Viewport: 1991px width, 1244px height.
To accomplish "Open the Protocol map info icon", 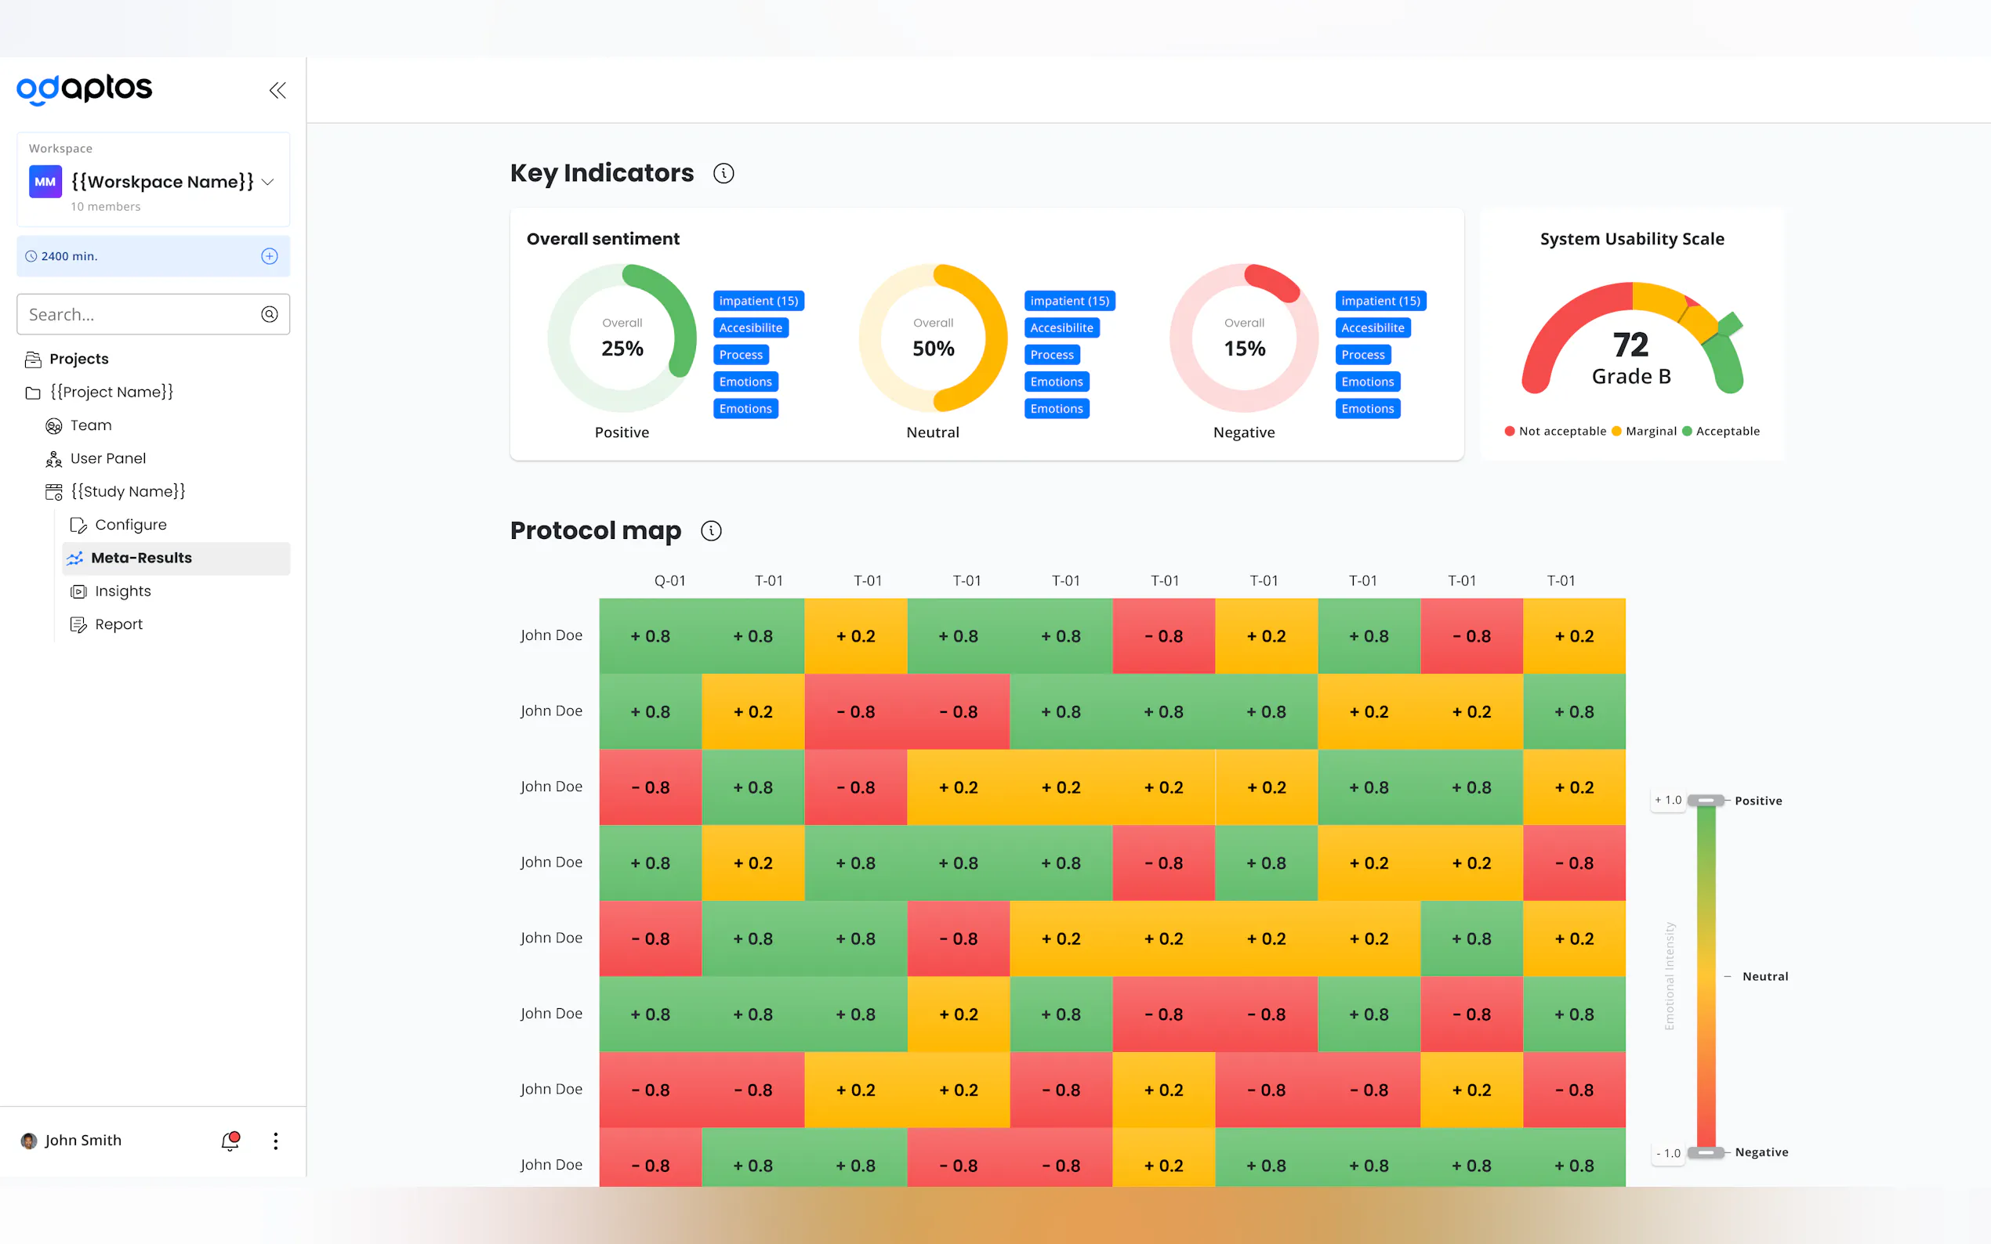I will (x=711, y=530).
